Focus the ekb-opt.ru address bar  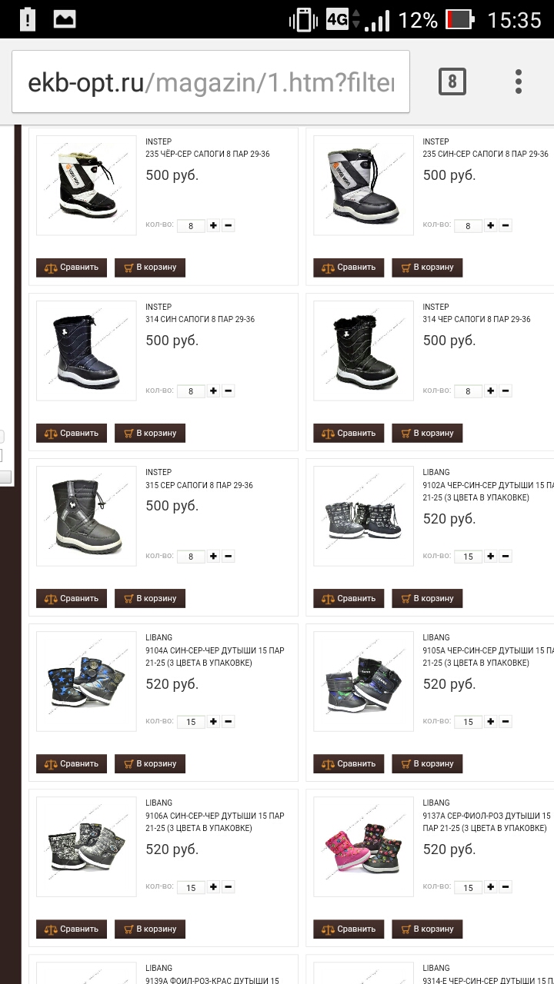coord(211,82)
